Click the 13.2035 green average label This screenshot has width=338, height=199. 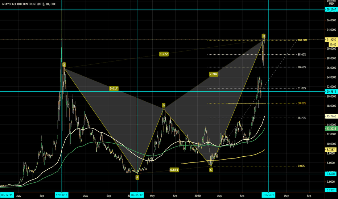pyautogui.click(x=331, y=129)
